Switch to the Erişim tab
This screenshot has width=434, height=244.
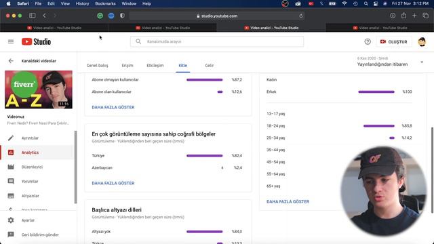[127, 66]
